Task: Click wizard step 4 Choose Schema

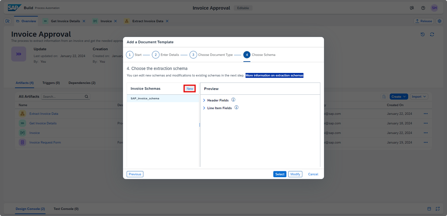Action: click(259, 55)
